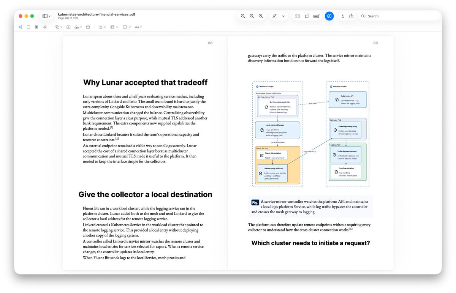Viewport: 456px width, 293px height.
Task: Click the paragraph starting 'An external endpoint remained'
Action: point(145,153)
